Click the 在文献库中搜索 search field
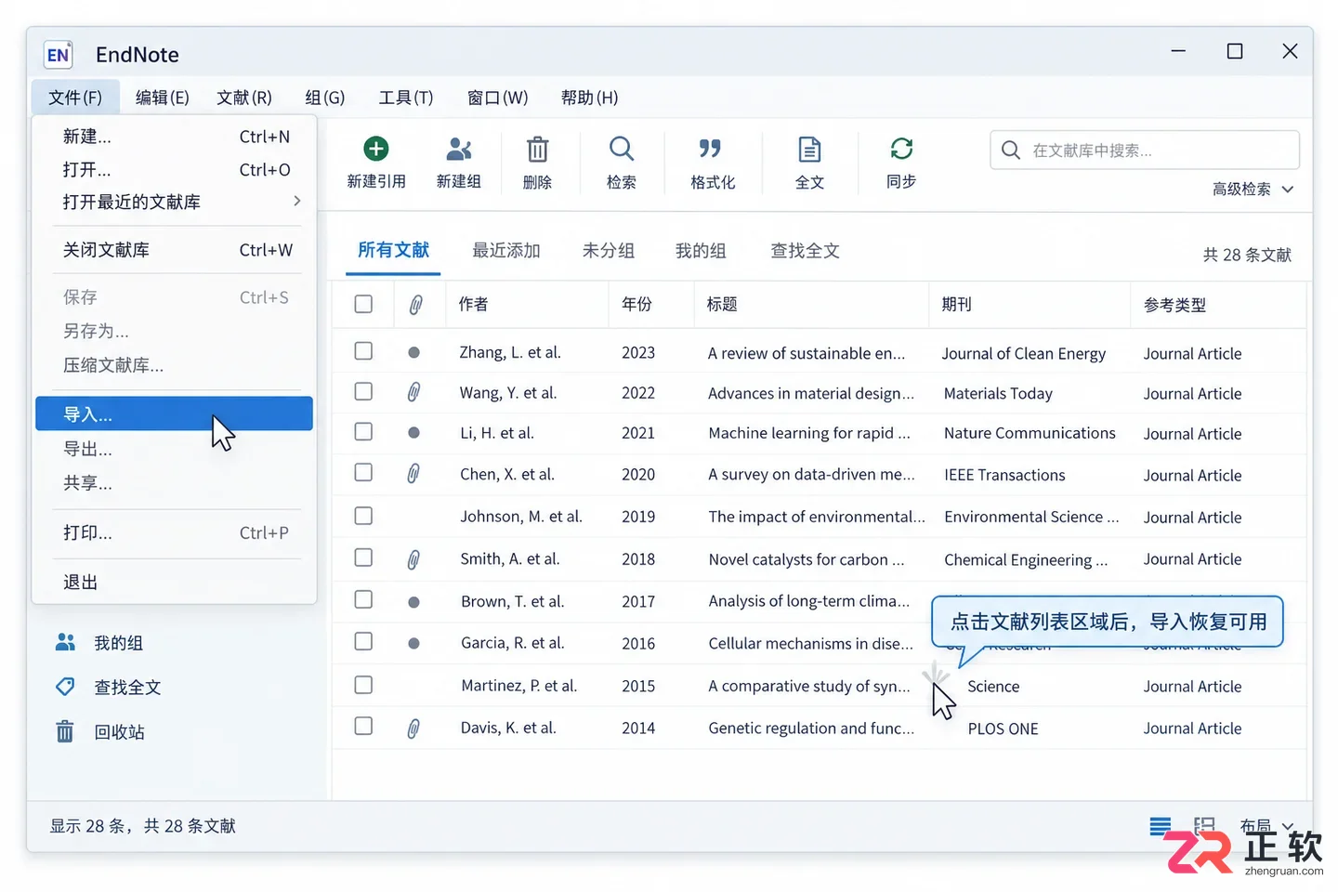This screenshot has height=892, width=1338. click(x=1145, y=151)
